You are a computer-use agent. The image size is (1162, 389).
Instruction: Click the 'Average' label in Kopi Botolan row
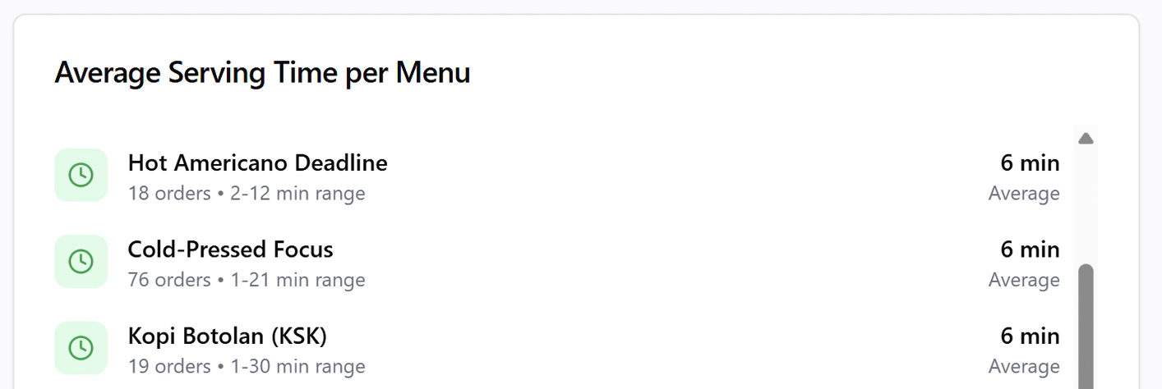[1024, 366]
